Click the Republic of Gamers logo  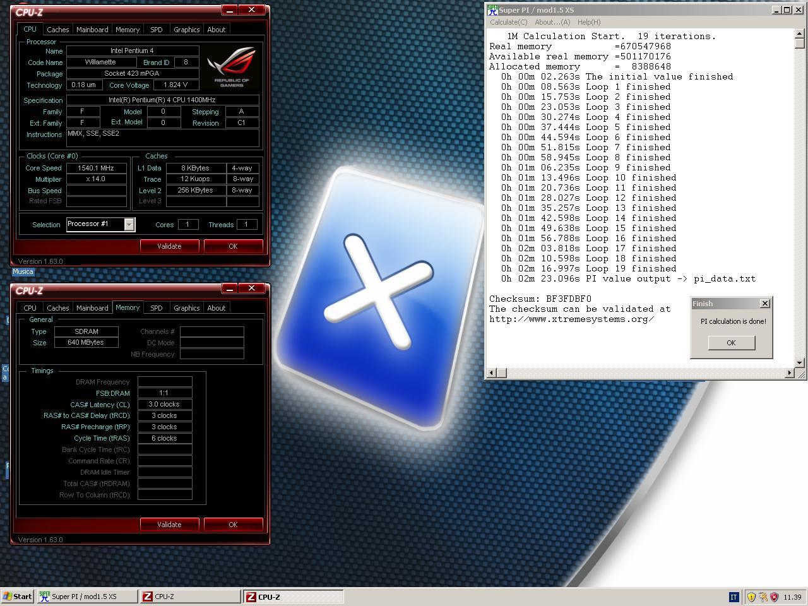pos(231,66)
